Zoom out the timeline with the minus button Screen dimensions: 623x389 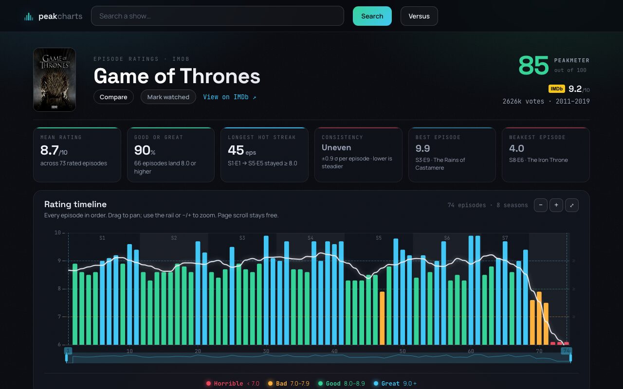[541, 205]
